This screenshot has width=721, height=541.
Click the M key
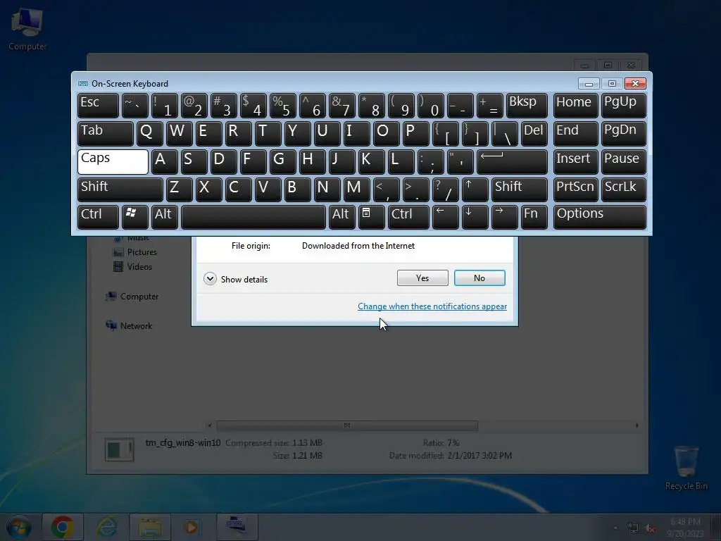click(x=357, y=189)
